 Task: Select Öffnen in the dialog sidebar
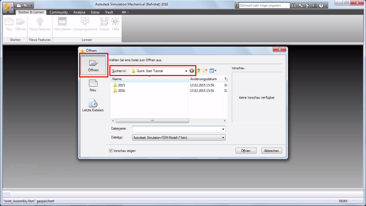[x=93, y=65]
